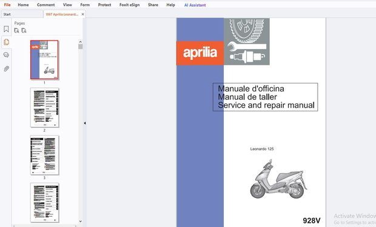Image resolution: width=376 pixels, height=227 pixels.
Task: Open the Protect ribbon tab
Action: pos(104,5)
